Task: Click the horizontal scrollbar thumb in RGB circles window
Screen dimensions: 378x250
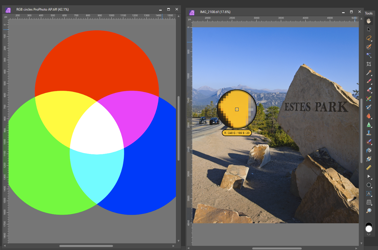Action: point(86,246)
